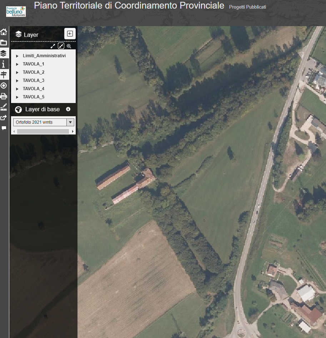Expand the TAVOLA_3 group arrow
The width and height of the screenshot is (326, 338).
click(17, 80)
